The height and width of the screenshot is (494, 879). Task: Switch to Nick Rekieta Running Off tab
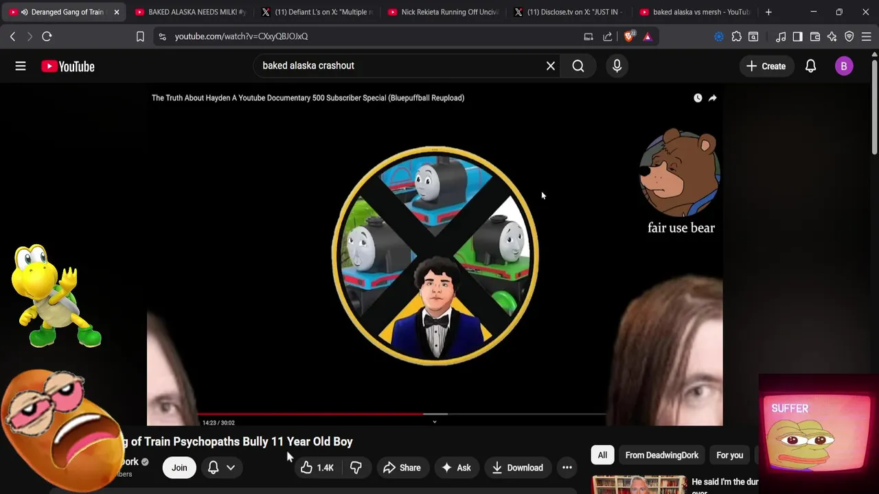pyautogui.click(x=443, y=12)
